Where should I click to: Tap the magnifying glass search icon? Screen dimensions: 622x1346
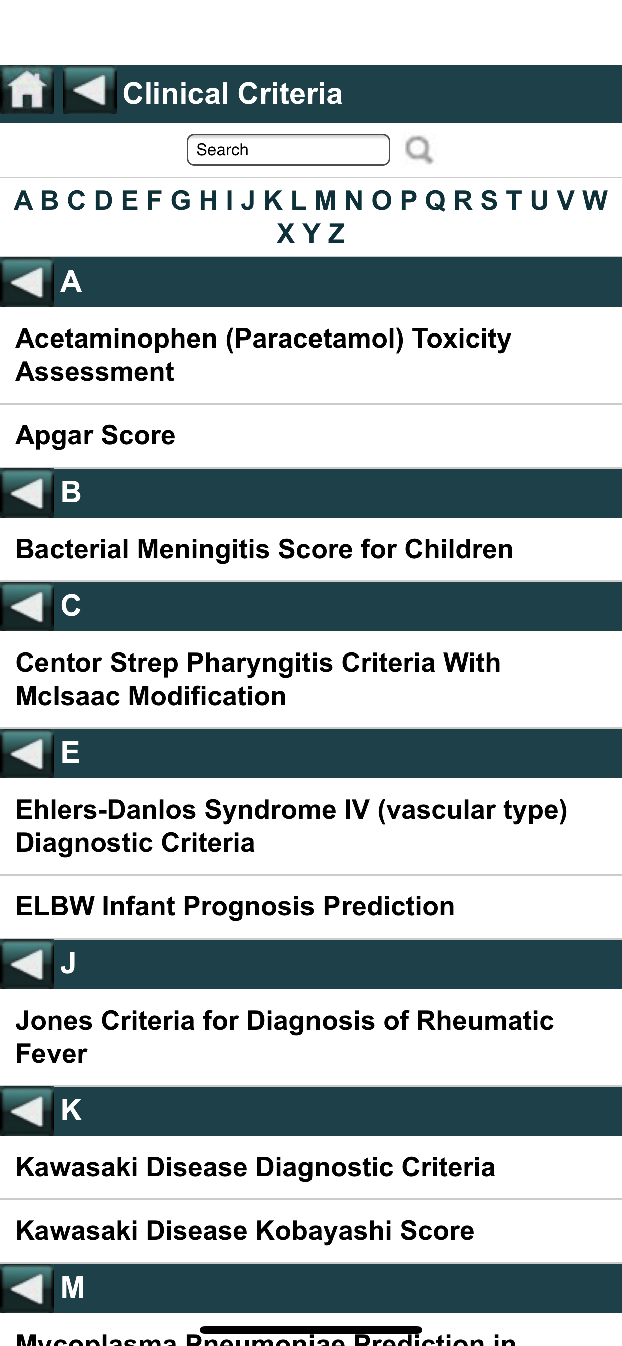419,150
